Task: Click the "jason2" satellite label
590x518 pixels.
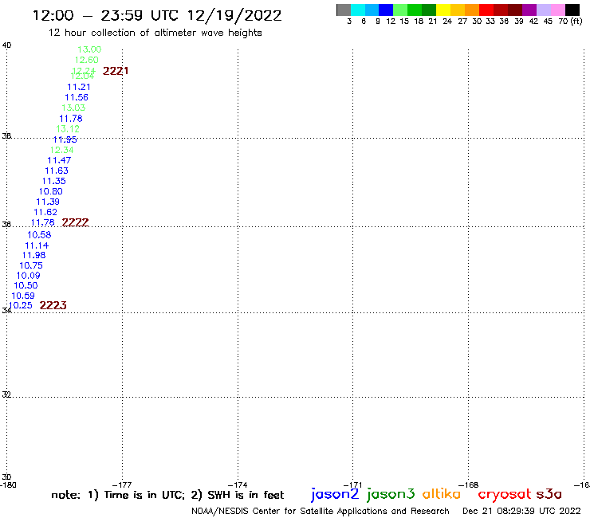Action: (x=335, y=494)
